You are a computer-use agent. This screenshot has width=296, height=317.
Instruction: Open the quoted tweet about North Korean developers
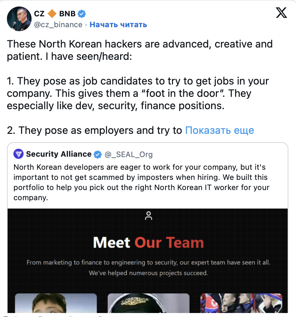pos(141,183)
